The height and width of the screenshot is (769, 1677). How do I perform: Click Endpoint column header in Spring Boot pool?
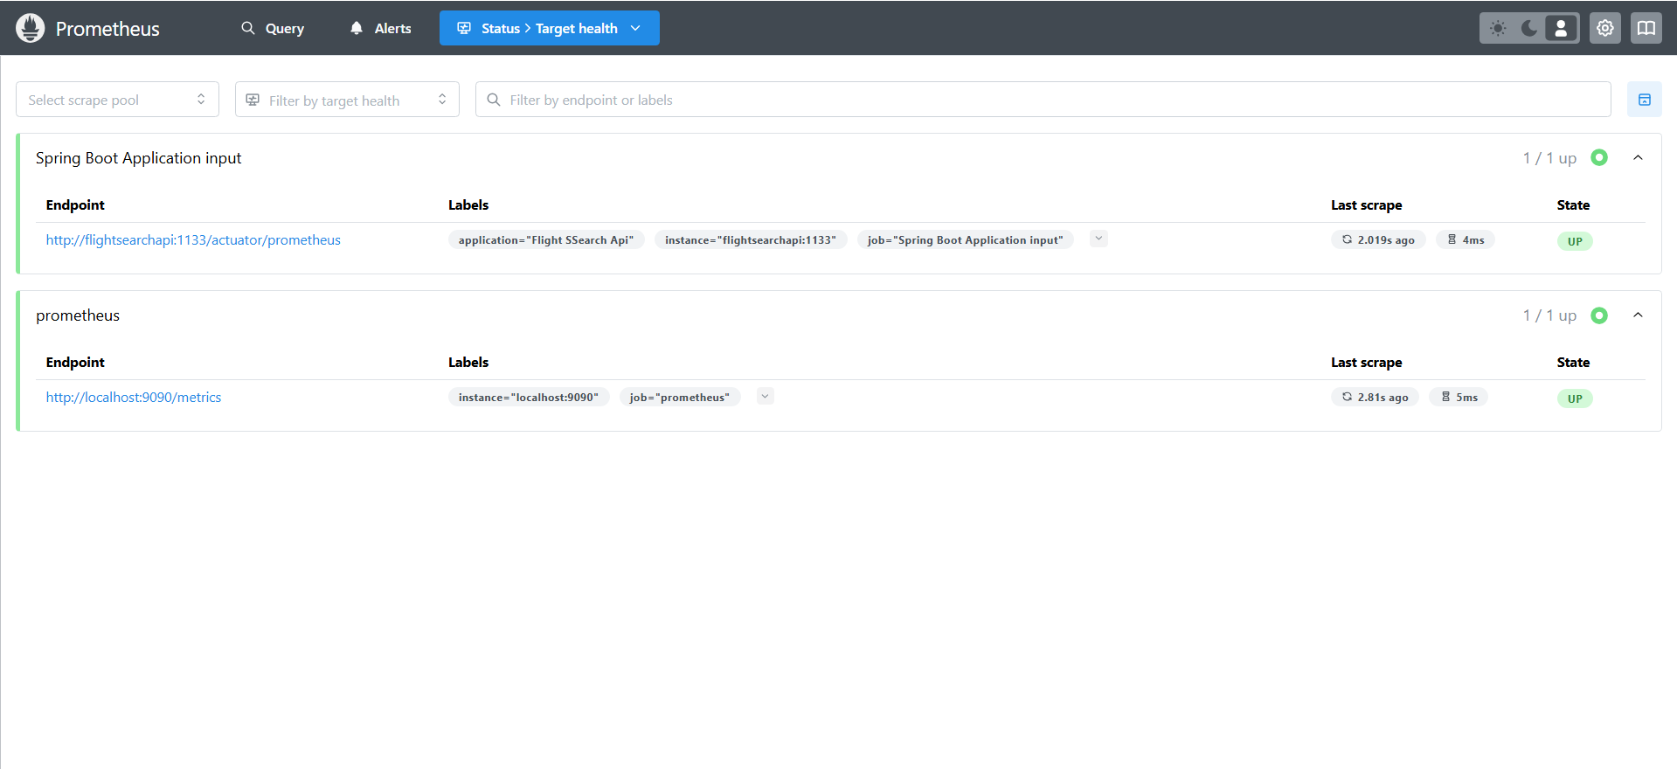[75, 205]
